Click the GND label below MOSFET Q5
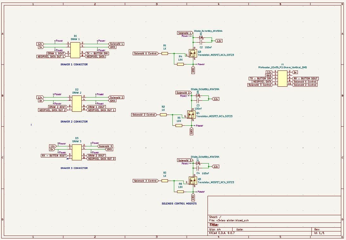346x240 pixels. point(193,197)
